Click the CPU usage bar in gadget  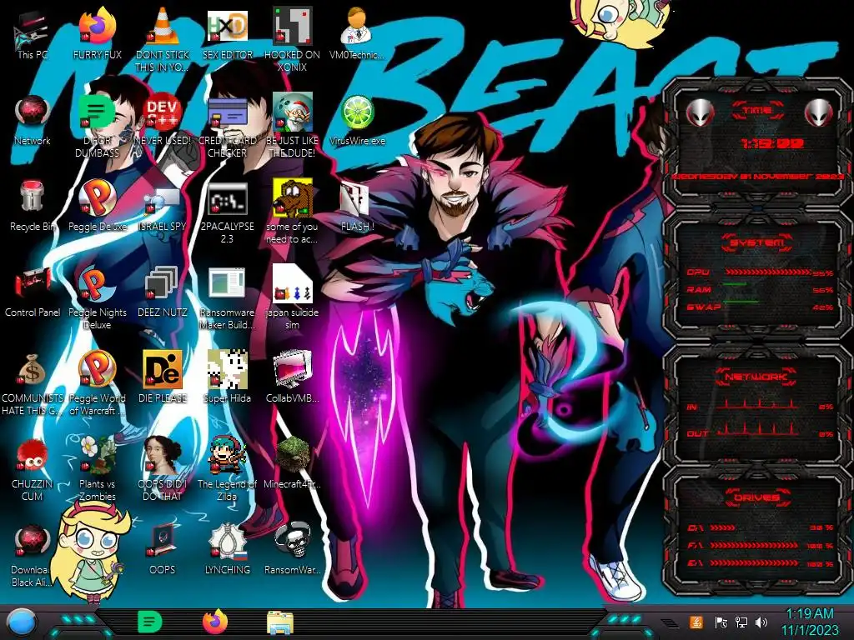(x=767, y=272)
